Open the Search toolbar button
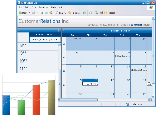This screenshot has height=117, width=156. pyautogui.click(x=60, y=13)
